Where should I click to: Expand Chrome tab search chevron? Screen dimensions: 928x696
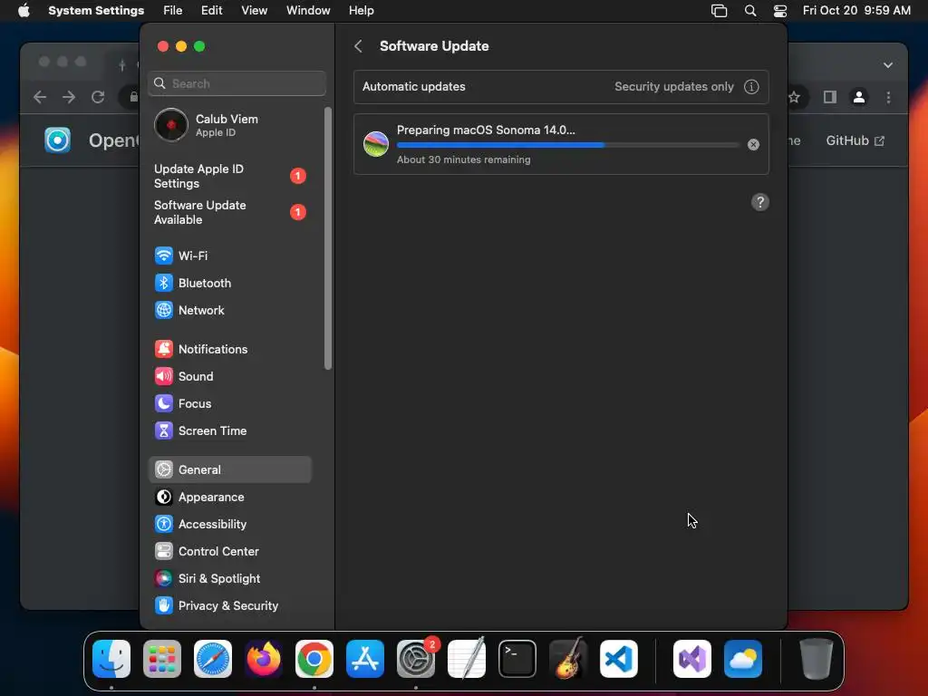[x=888, y=65]
